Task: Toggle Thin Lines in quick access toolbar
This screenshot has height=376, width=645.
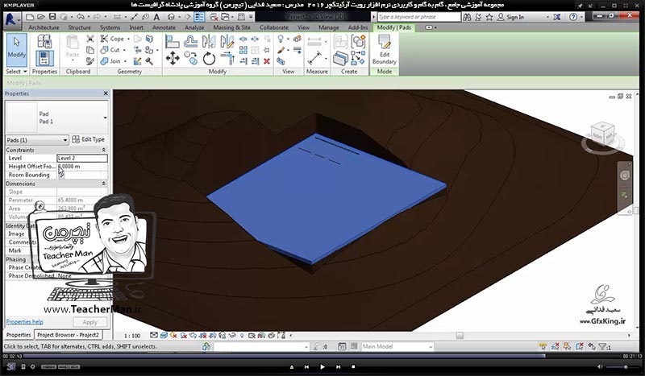Action: coord(199,17)
